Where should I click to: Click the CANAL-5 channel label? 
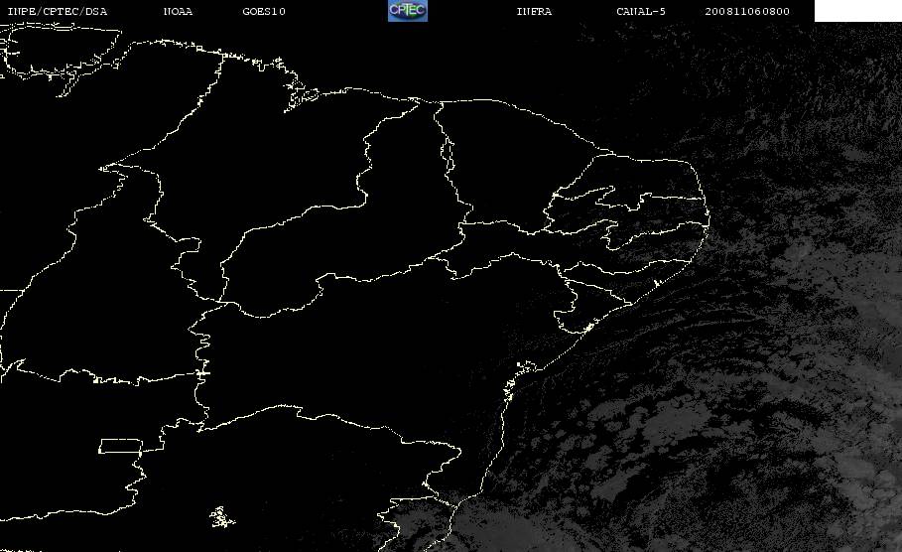[x=641, y=12]
